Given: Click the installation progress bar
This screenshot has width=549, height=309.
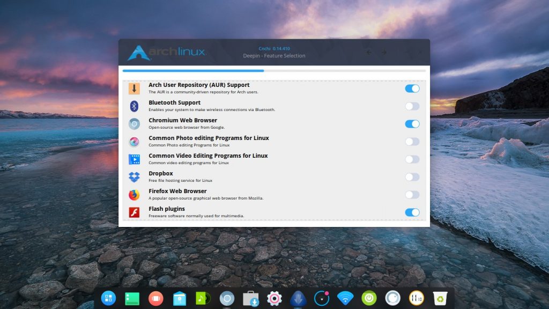Looking at the screenshot, I should tap(274, 71).
